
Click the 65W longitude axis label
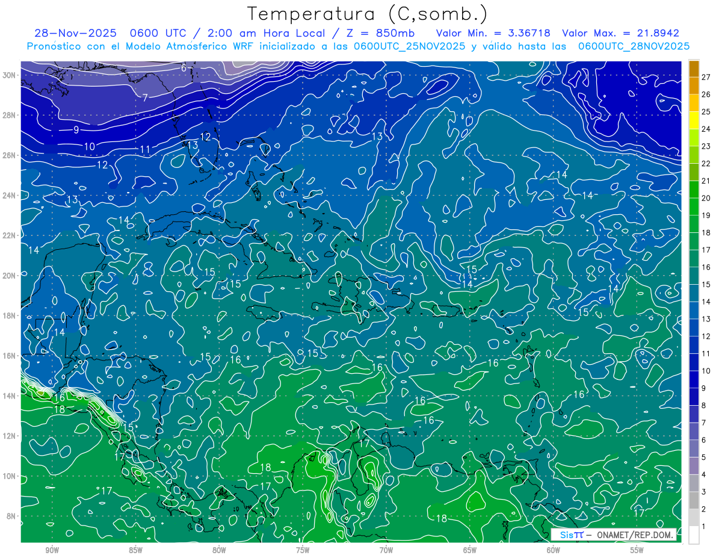pos(470,550)
